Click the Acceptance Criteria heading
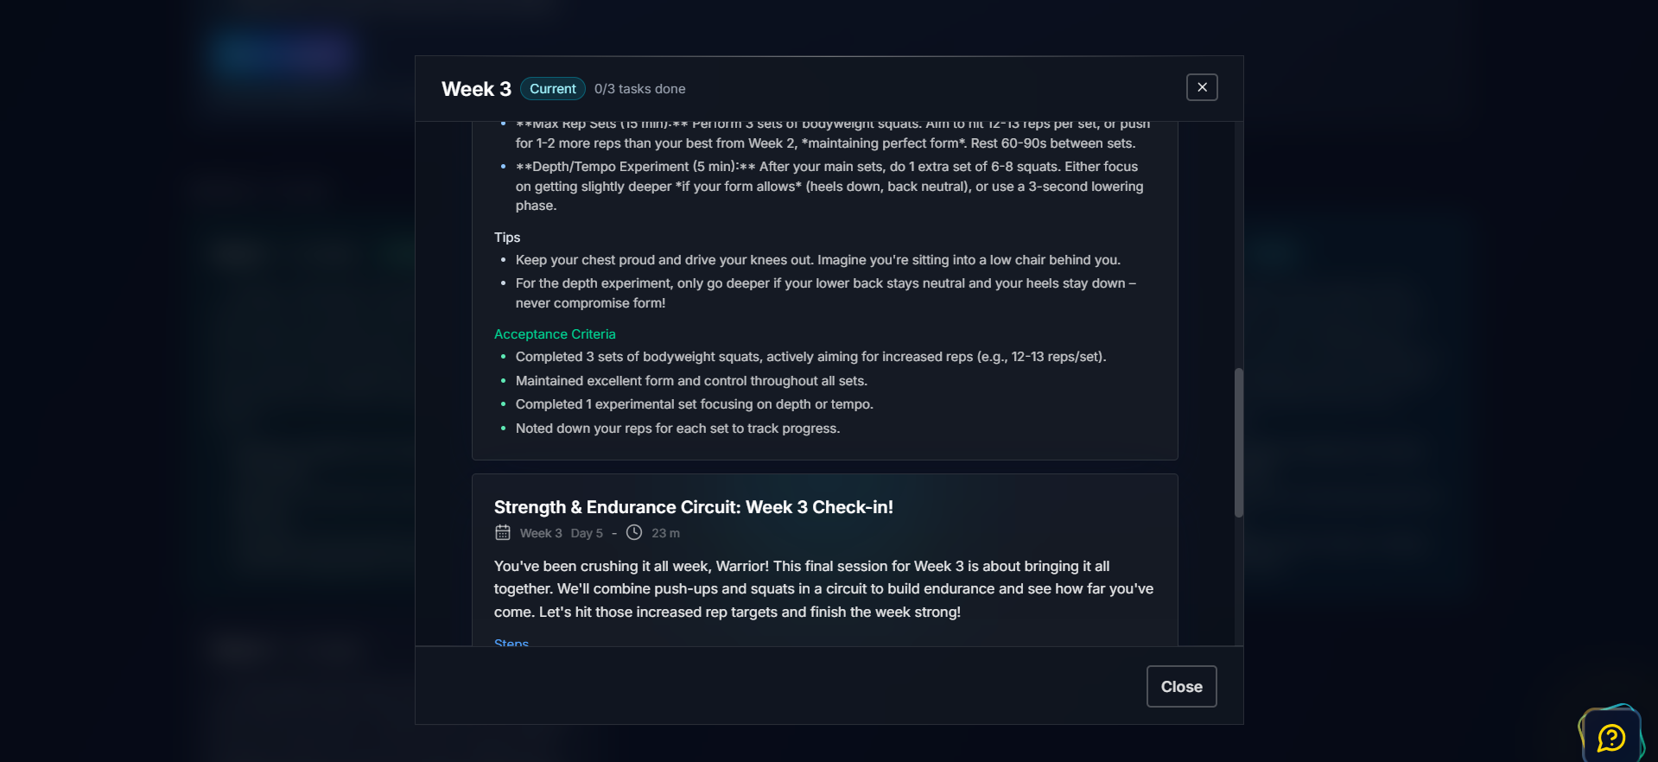Image resolution: width=1658 pixels, height=762 pixels. point(555,334)
